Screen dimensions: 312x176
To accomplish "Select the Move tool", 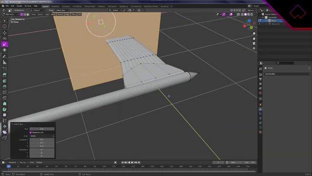I will tap(4, 33).
